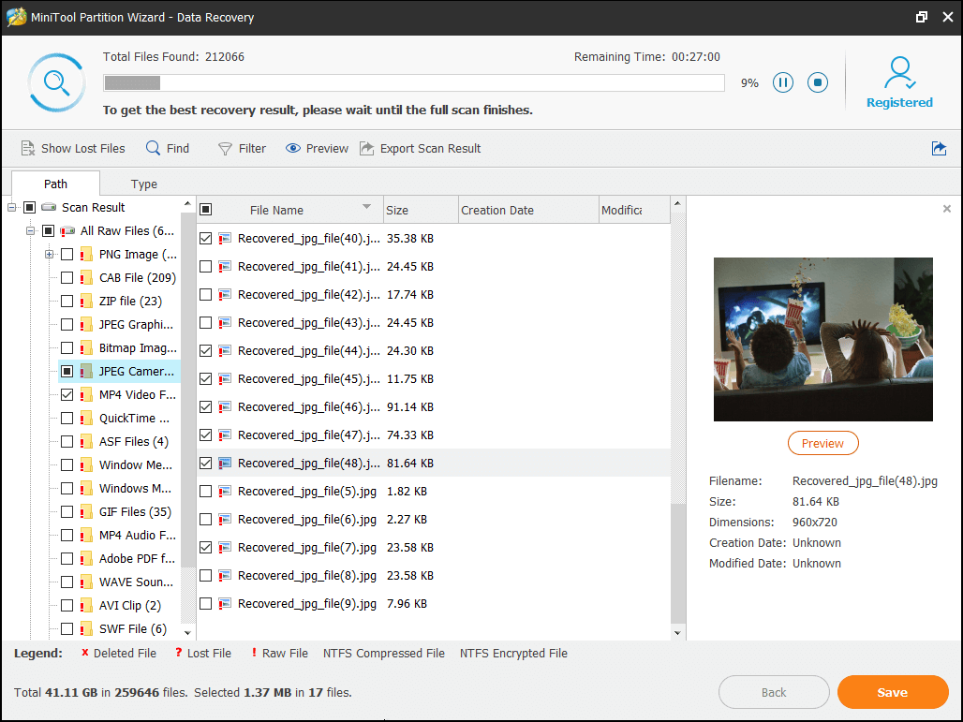Click the movie night preview thumbnail

823,339
